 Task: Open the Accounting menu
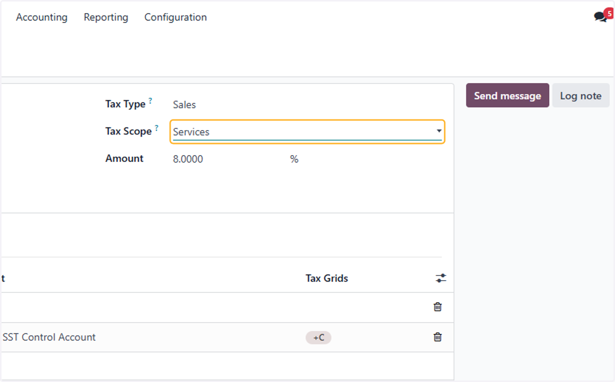tap(42, 17)
